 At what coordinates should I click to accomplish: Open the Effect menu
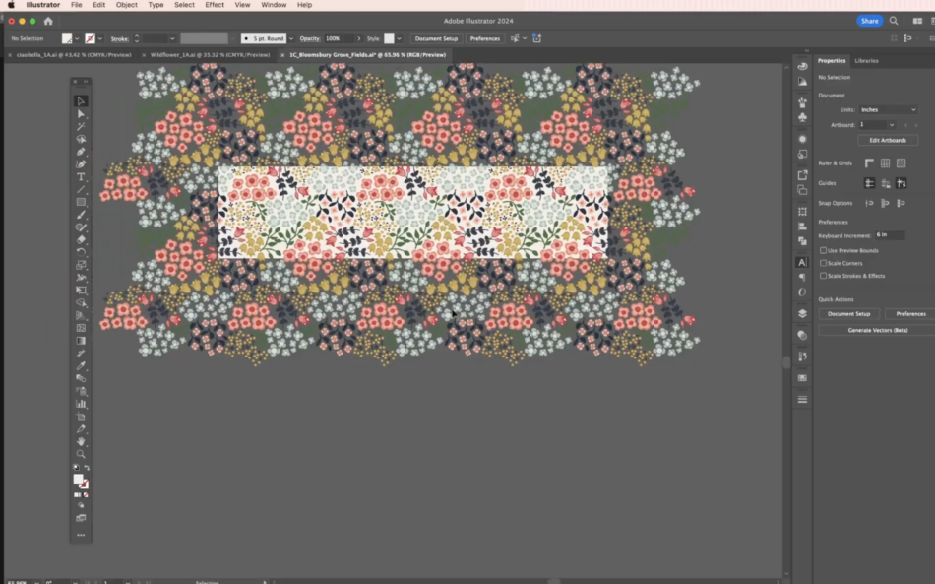(215, 5)
